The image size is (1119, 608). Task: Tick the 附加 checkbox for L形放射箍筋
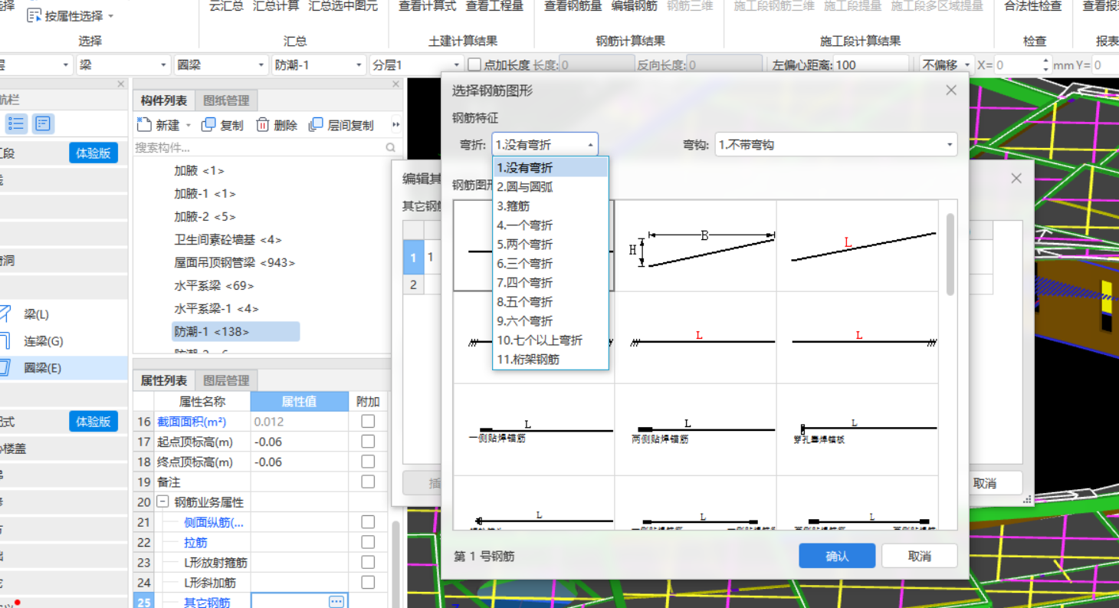(368, 562)
